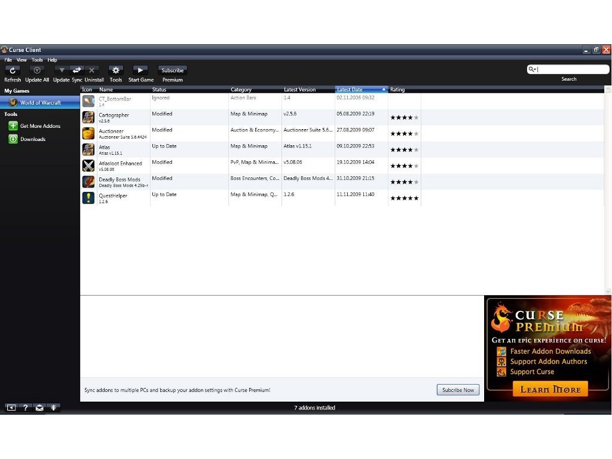The width and height of the screenshot is (612, 459).
Task: Open the Tools menu in menu bar
Action: pyautogui.click(x=37, y=60)
